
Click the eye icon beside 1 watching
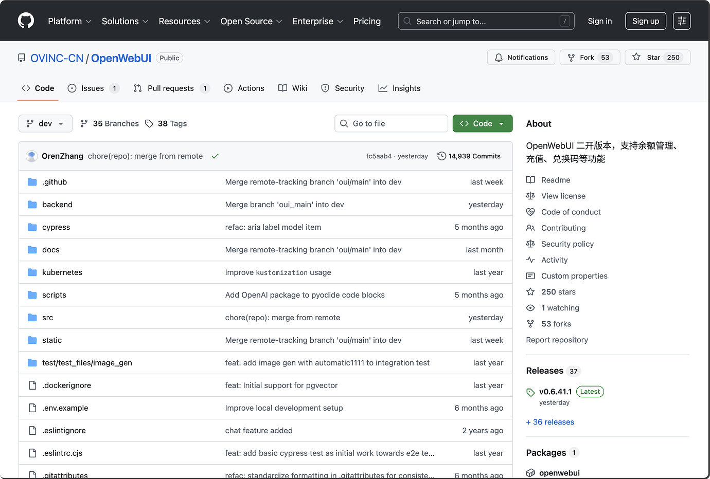pos(530,308)
